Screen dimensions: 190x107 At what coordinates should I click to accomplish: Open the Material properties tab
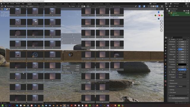(166, 81)
